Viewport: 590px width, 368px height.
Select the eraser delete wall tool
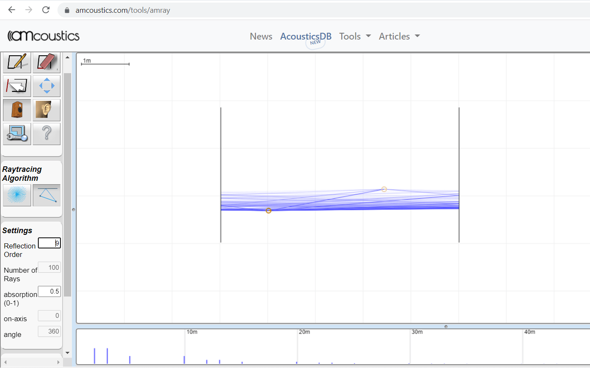pyautogui.click(x=46, y=63)
